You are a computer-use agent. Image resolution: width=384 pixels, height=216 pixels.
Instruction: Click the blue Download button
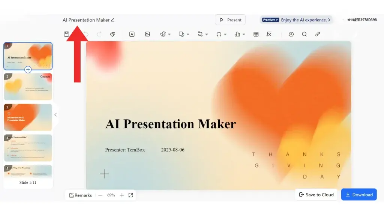coord(359,195)
